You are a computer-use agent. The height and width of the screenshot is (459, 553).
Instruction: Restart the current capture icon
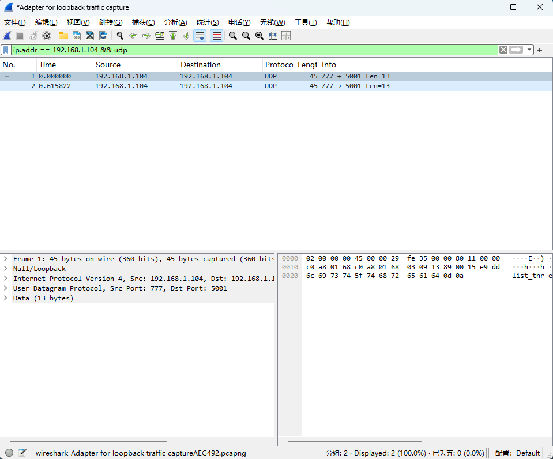click(x=33, y=36)
